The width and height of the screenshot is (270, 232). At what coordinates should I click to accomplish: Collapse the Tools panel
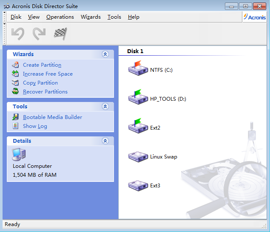[x=105, y=106]
